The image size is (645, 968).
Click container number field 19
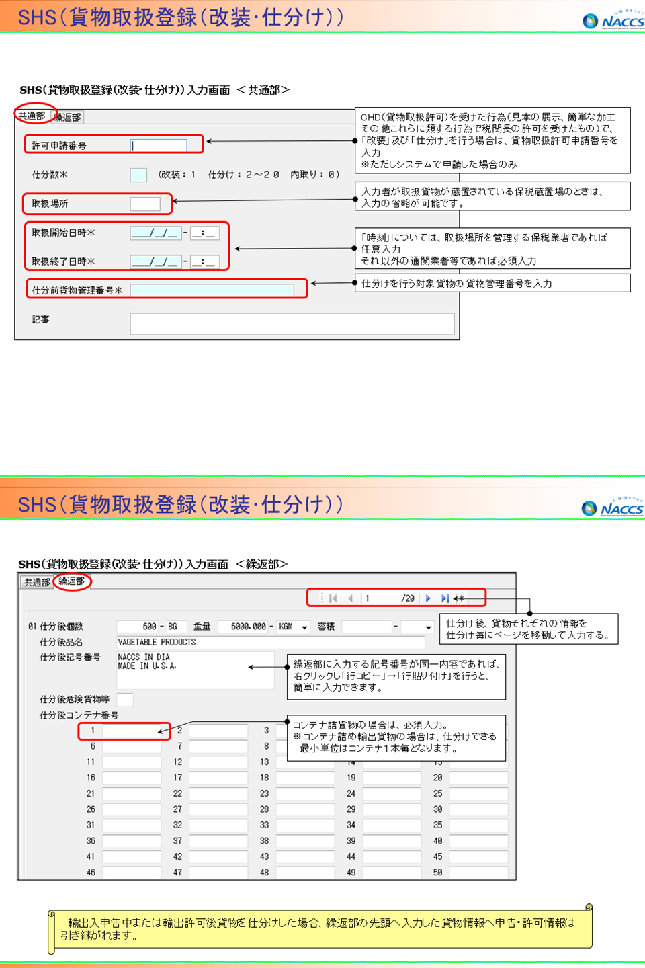point(392,778)
